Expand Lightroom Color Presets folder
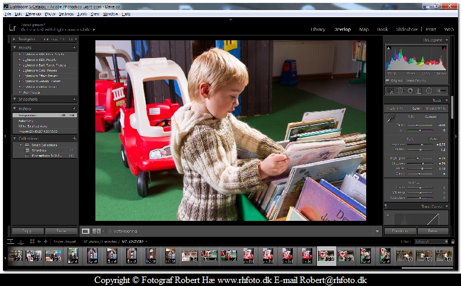This screenshot has height=286, width=461. point(20,70)
